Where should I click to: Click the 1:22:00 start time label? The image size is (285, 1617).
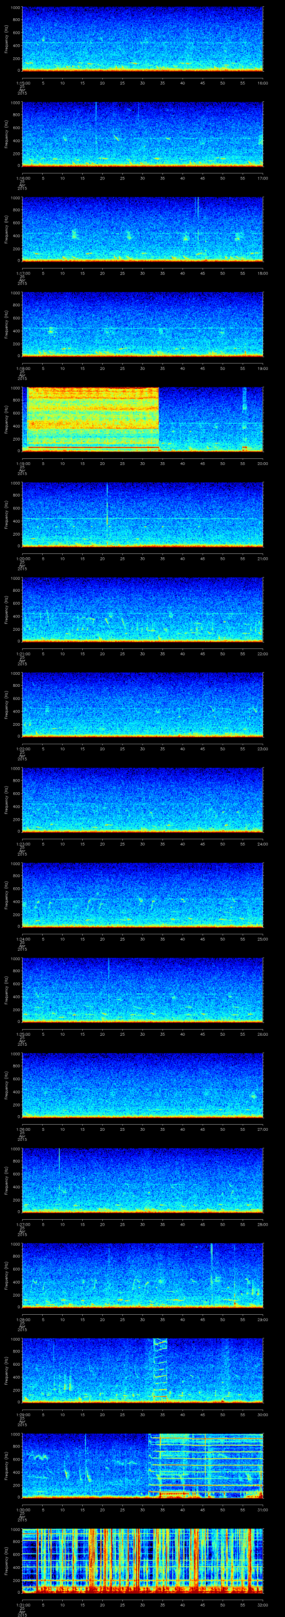coord(23,748)
